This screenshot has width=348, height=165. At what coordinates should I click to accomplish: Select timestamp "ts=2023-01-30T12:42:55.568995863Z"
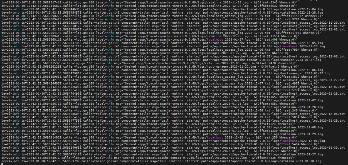[51, 29]
